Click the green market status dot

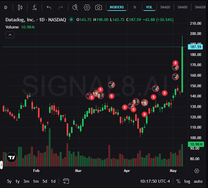tap(71, 20)
